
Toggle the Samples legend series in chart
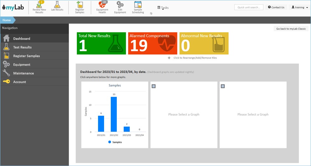point(115,142)
